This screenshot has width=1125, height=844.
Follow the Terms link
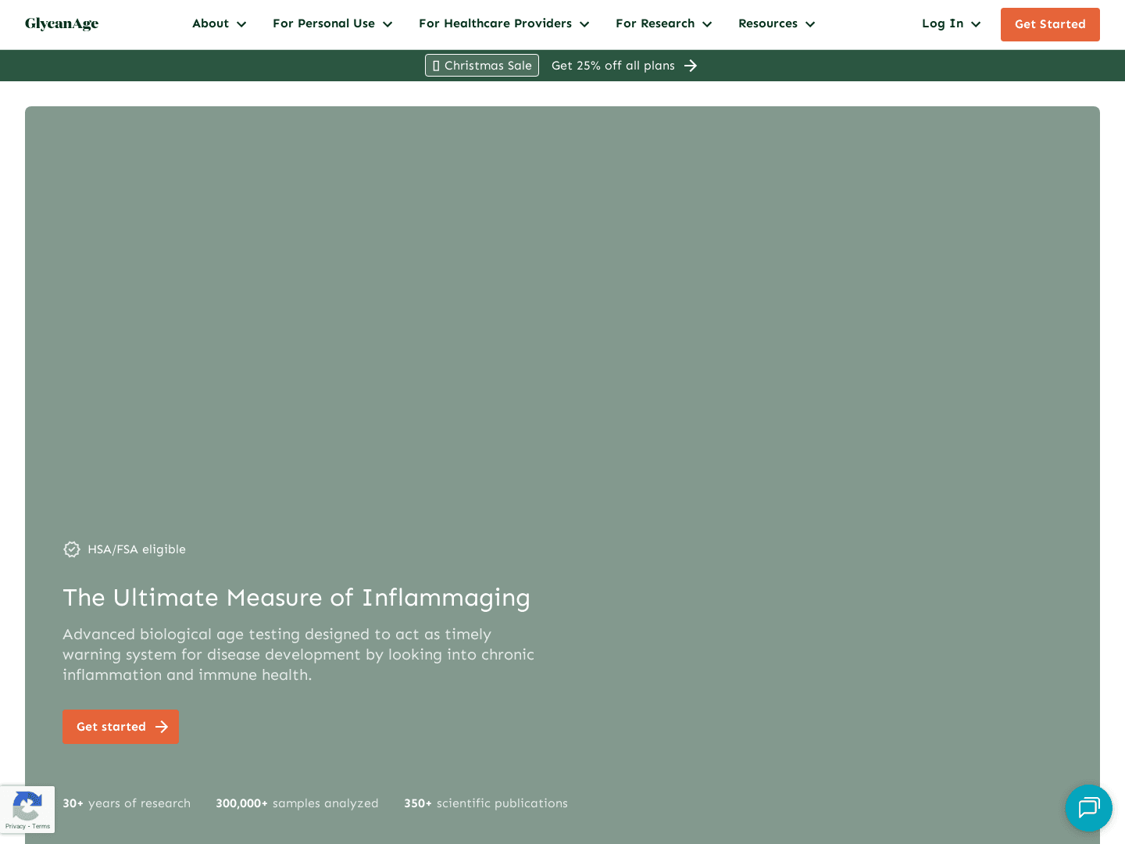(41, 826)
